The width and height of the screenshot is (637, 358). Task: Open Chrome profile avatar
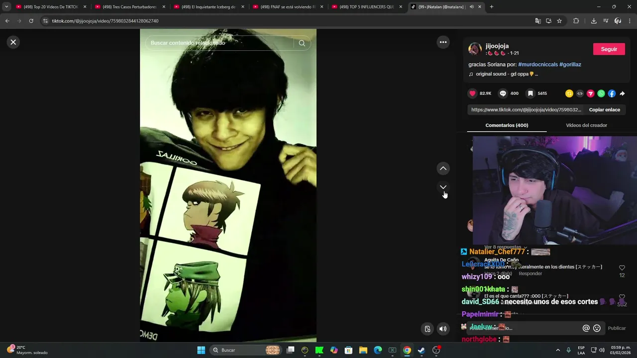click(618, 21)
